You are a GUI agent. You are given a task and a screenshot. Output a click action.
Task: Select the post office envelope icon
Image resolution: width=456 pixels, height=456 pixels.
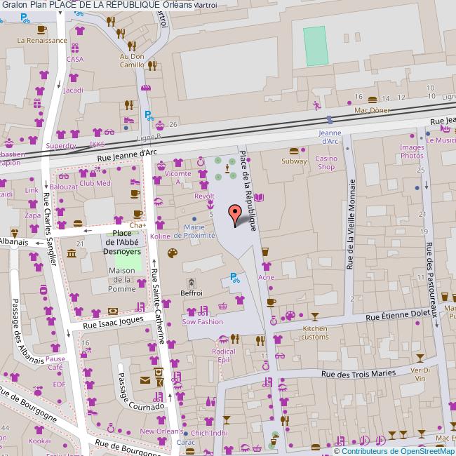(x=145, y=380)
